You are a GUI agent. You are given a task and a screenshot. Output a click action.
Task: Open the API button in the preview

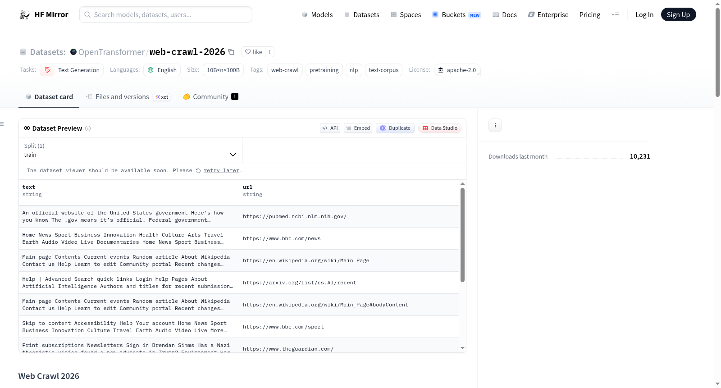tap(330, 128)
